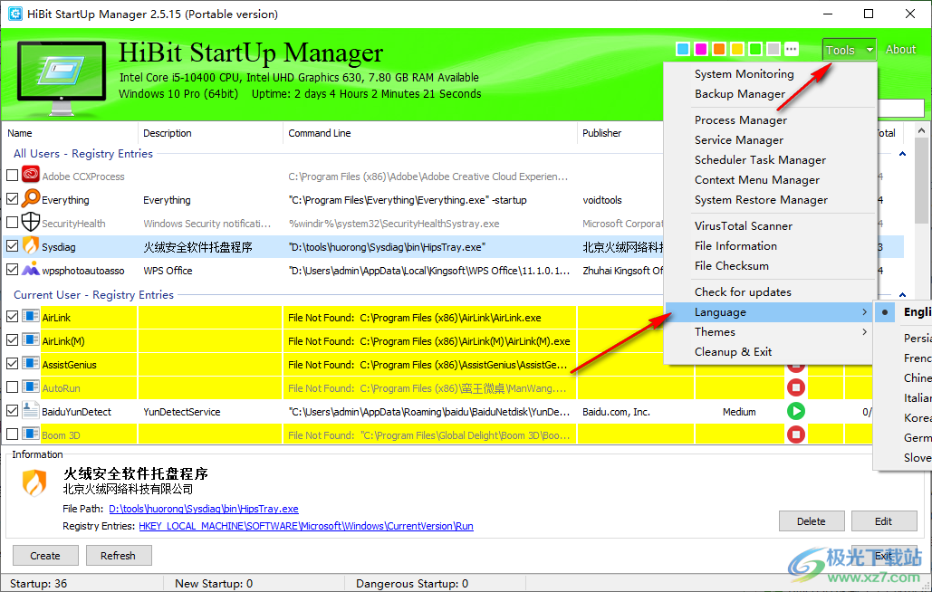Click the Sysdiag flame shield icon
Screen dimensions: 932x592
tap(30, 245)
